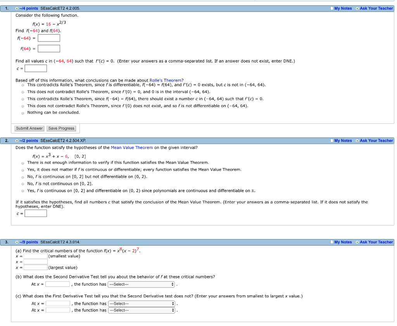Expand the green plus icon beside question 2 points
This screenshot has width=397, height=326.
pyautogui.click(x=17, y=141)
